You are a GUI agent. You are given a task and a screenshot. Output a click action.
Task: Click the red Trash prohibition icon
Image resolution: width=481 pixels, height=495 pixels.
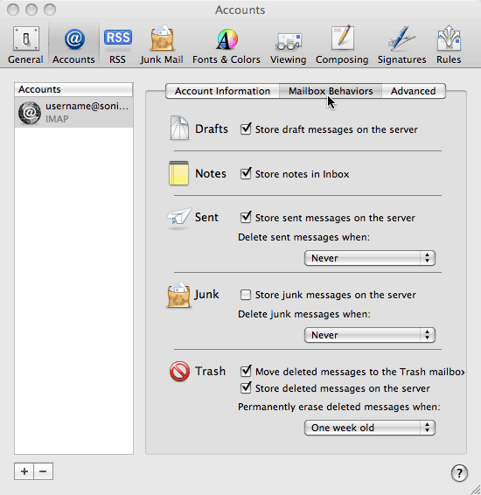pos(179,371)
